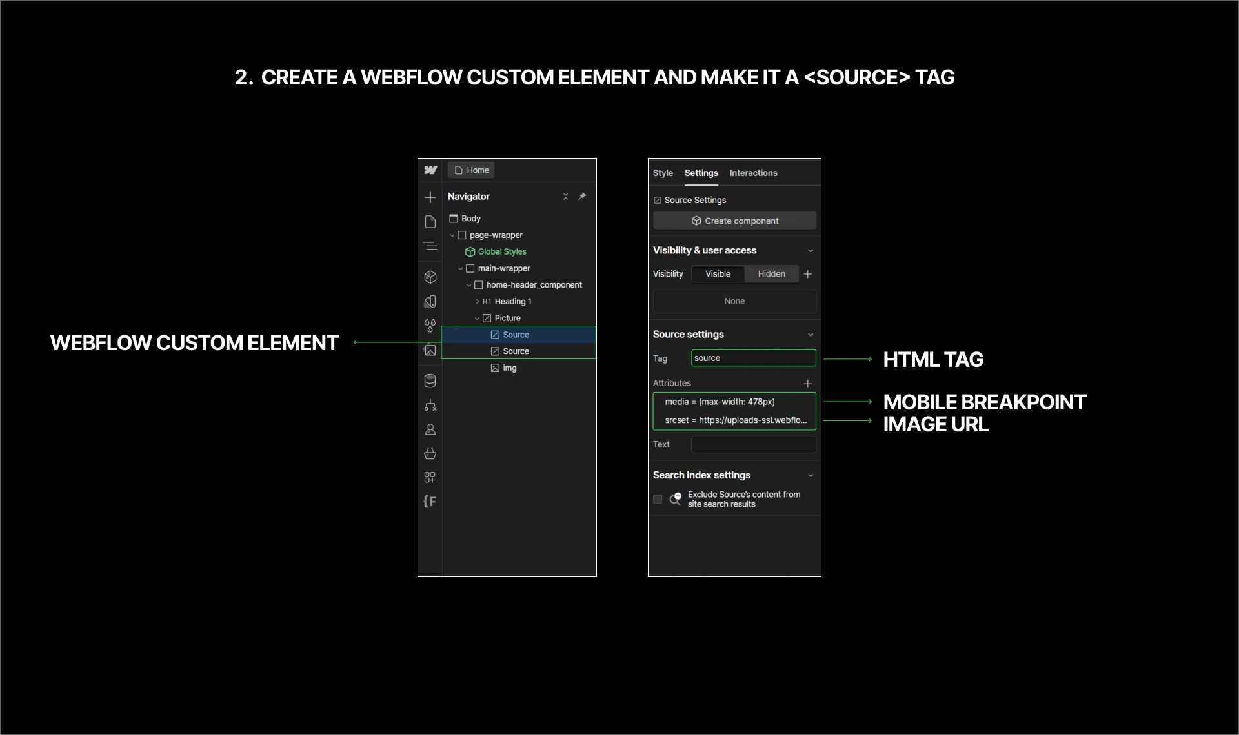Expand the Heading 1 tree item
The height and width of the screenshot is (735, 1239).
477,301
